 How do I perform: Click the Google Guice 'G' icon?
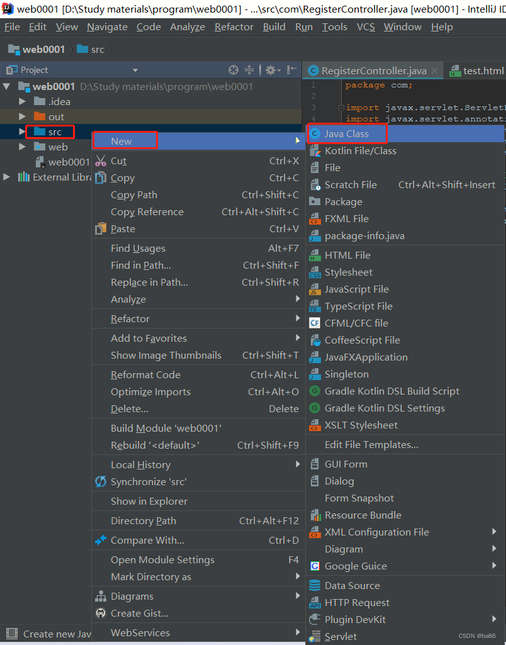pos(315,566)
